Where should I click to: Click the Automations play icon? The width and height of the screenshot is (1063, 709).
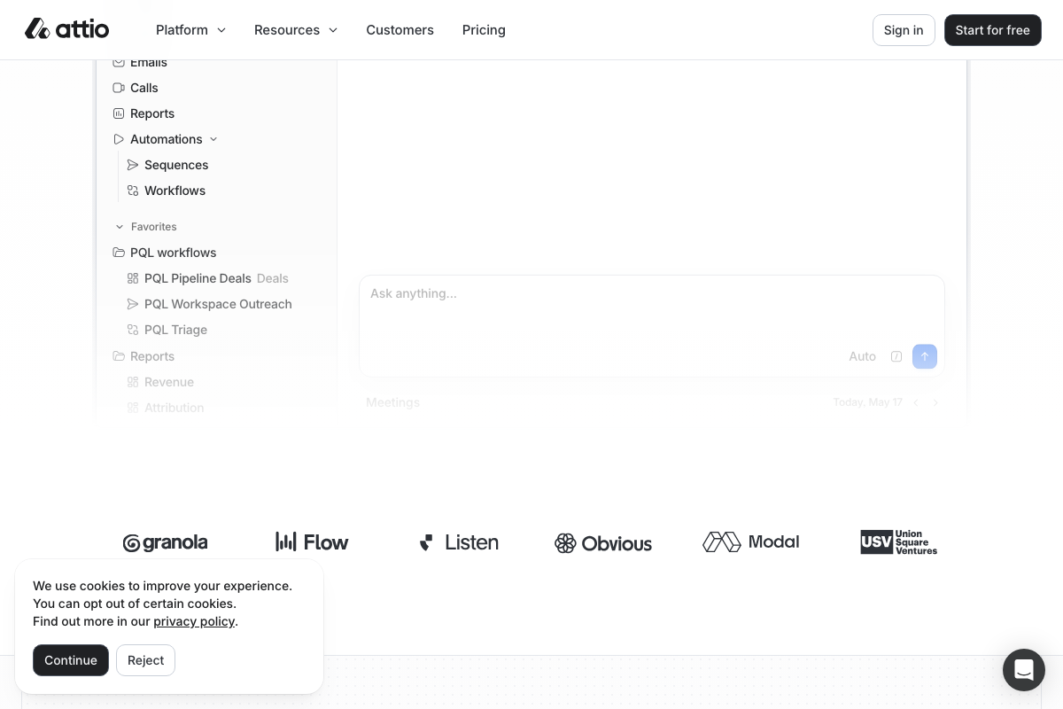[x=119, y=139]
